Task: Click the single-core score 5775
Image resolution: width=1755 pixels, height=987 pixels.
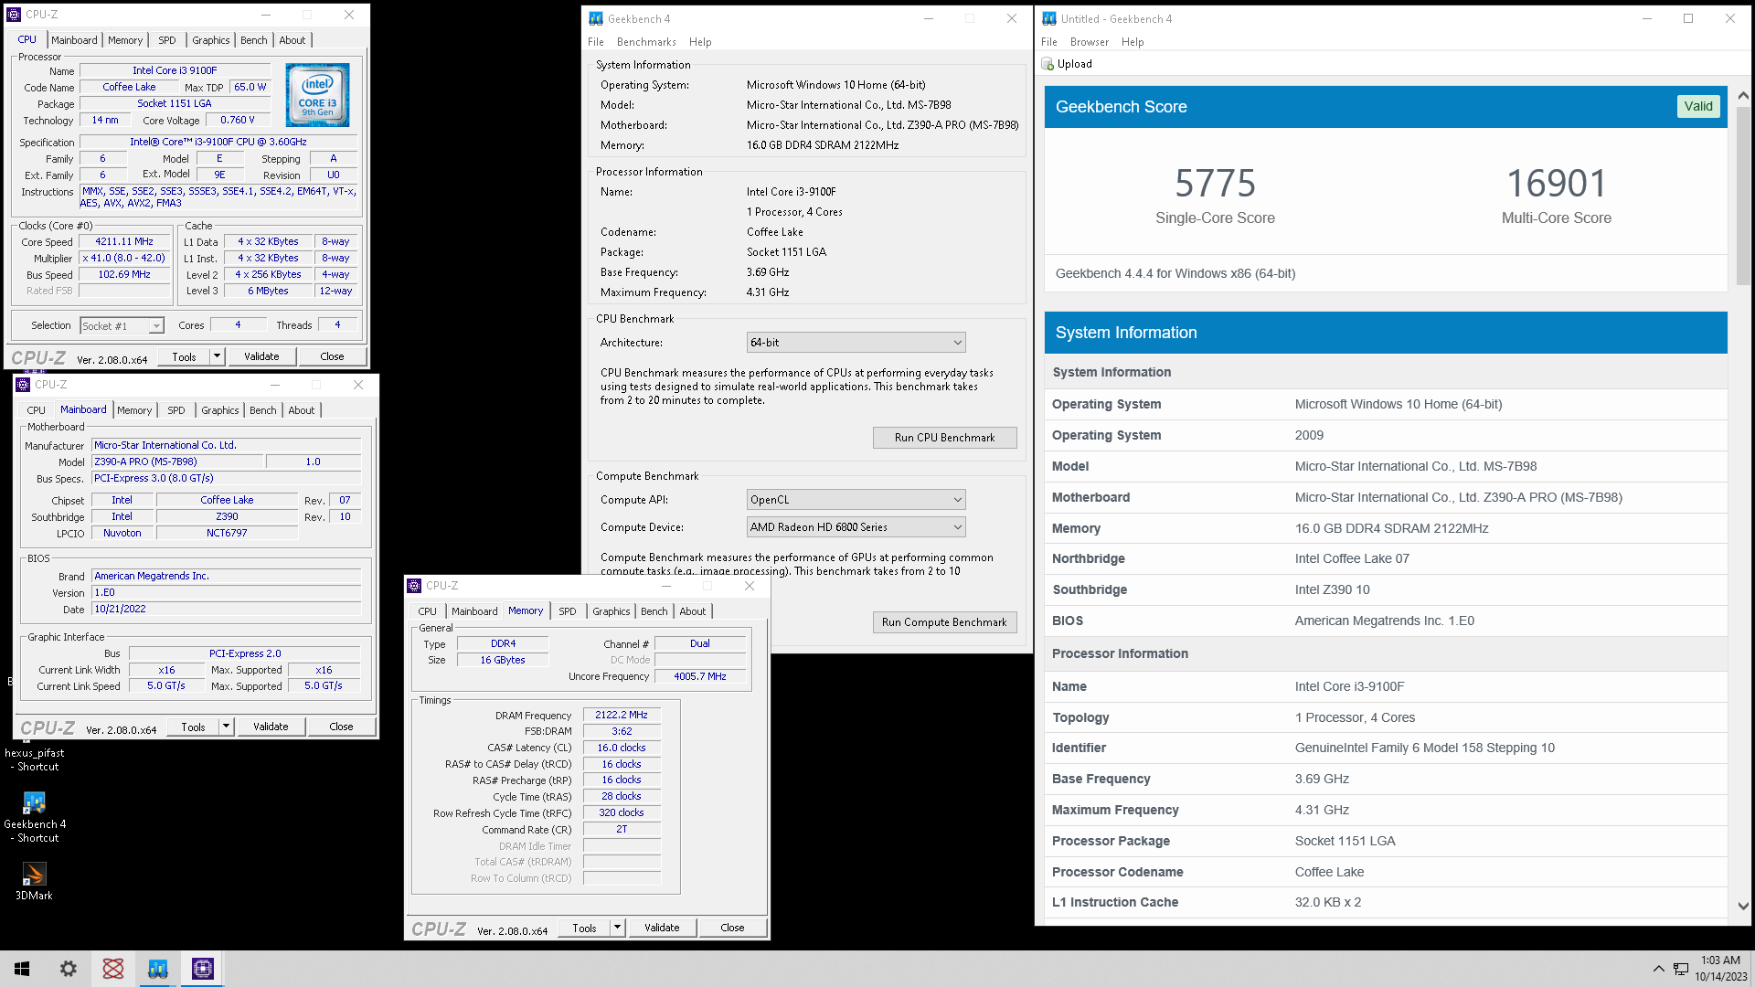Action: 1215,184
